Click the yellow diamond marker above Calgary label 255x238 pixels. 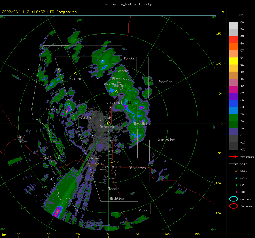tap(112, 163)
